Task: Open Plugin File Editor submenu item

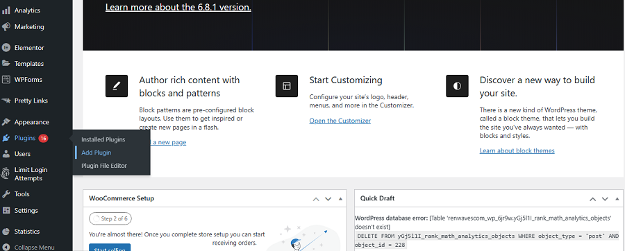Action: click(104, 166)
